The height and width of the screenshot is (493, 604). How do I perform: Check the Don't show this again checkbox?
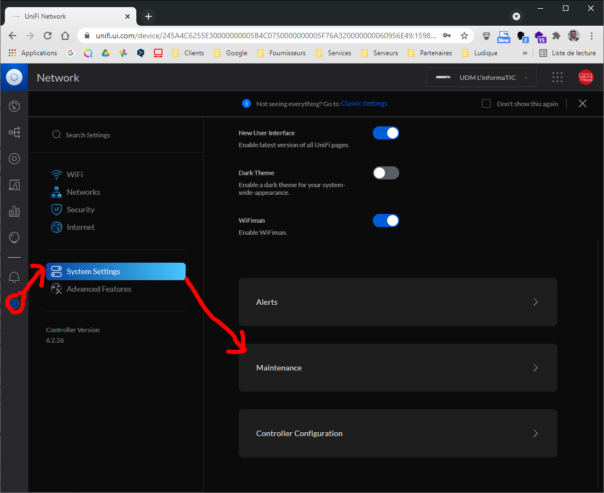point(486,104)
